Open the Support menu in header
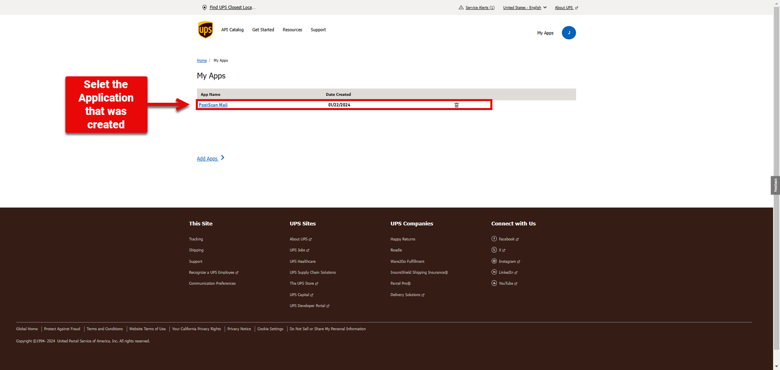780x370 pixels. [318, 30]
